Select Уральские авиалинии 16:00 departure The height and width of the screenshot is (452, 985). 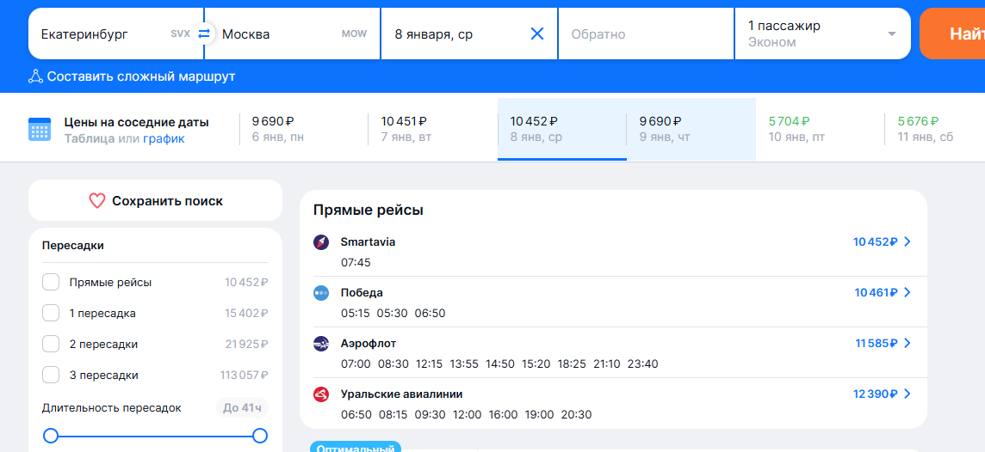tap(503, 415)
